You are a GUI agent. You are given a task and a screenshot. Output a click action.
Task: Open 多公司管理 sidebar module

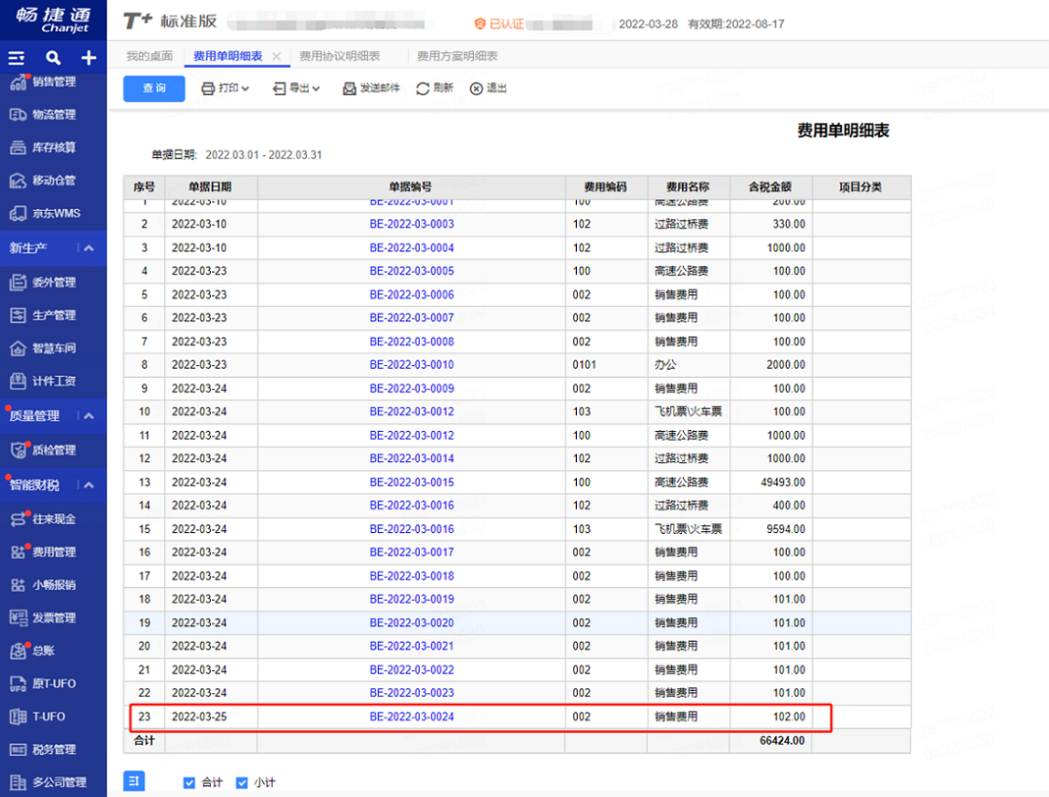(49, 782)
